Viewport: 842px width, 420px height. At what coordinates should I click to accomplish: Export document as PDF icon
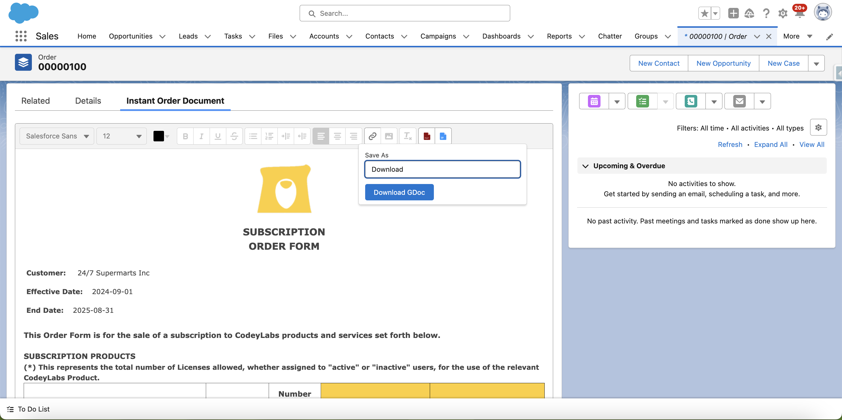[x=427, y=136]
